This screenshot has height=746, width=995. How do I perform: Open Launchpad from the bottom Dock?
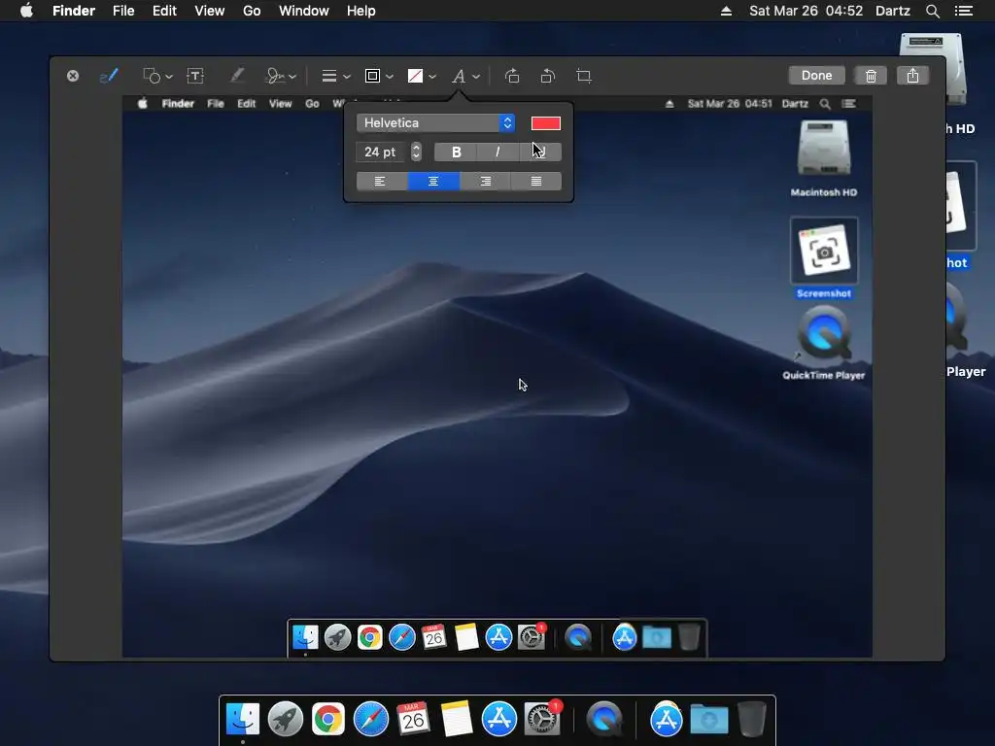(x=286, y=719)
